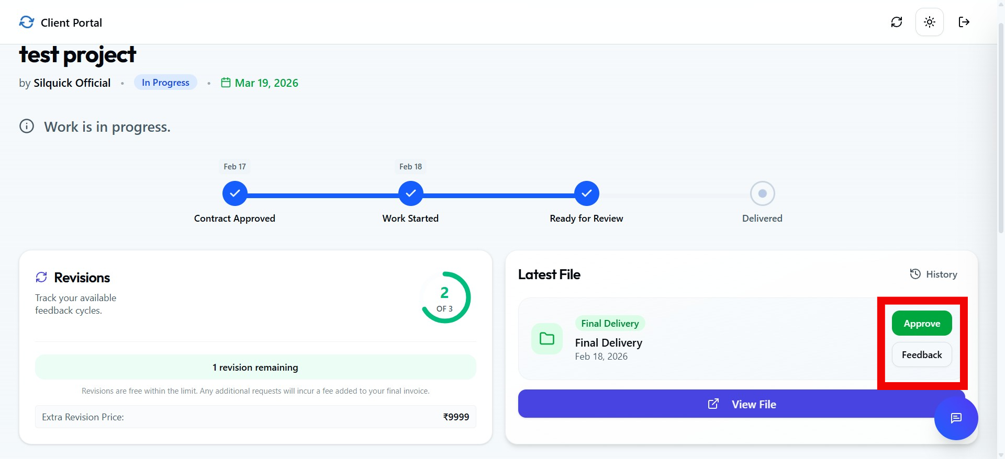This screenshot has height=459, width=1005.
Task: Click the Silquick Official author name
Action: click(72, 83)
